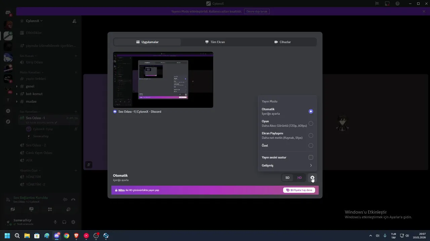Mute the microphone in user panel
The image size is (430, 241).
click(x=55, y=222)
